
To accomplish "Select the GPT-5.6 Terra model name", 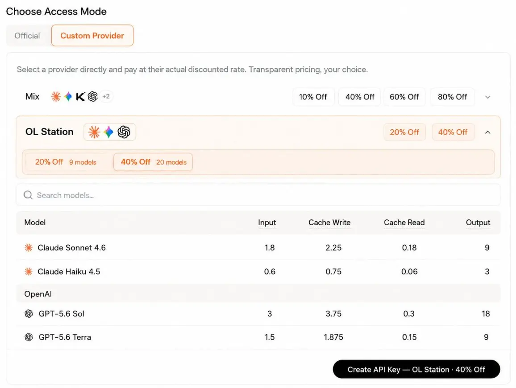I will click(65, 337).
